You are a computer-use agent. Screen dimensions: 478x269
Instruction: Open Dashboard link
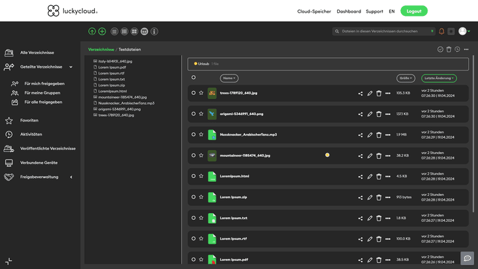349,11
